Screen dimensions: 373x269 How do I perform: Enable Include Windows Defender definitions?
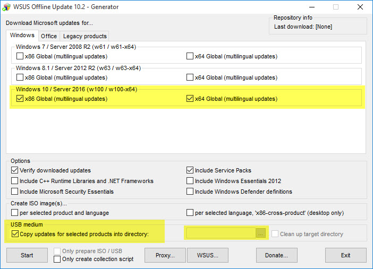click(190, 192)
